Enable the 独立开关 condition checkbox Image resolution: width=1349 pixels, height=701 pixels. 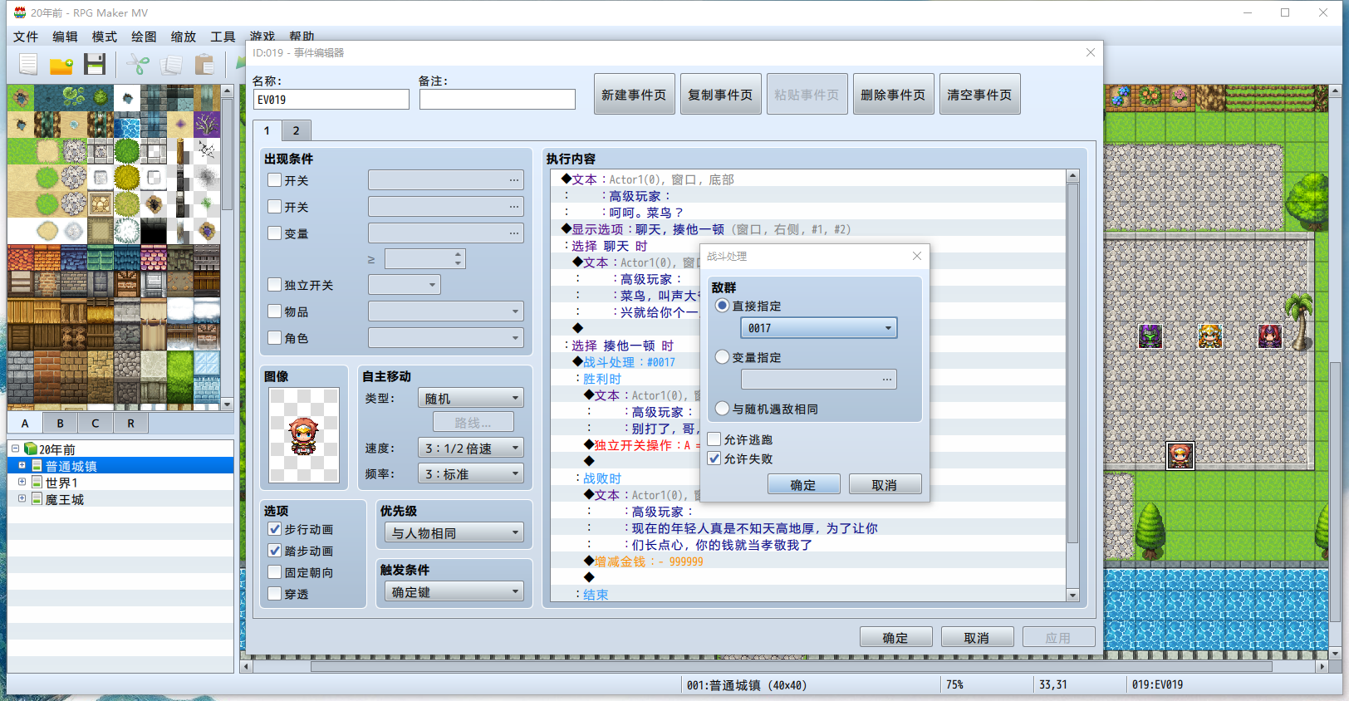click(x=275, y=285)
